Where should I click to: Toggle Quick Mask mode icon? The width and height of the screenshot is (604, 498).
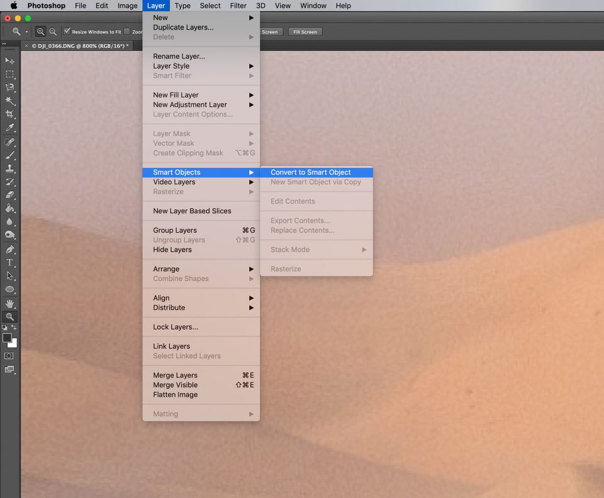(9, 356)
